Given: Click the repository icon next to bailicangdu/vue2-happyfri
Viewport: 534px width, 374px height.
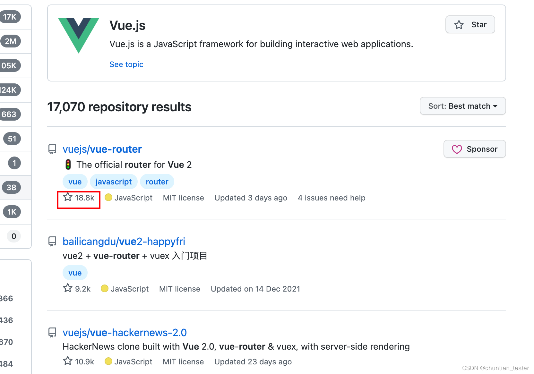Looking at the screenshot, I should [52, 241].
